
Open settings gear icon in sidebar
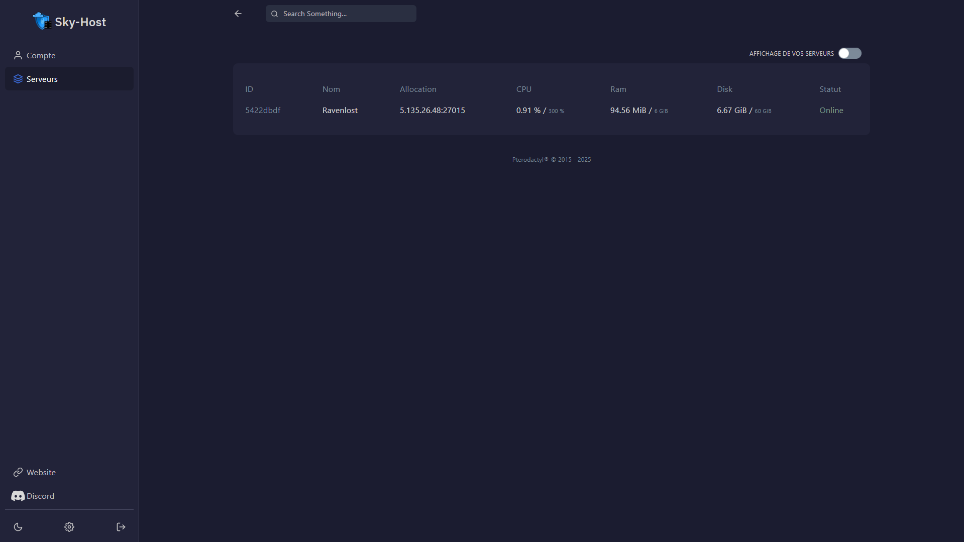[69, 527]
